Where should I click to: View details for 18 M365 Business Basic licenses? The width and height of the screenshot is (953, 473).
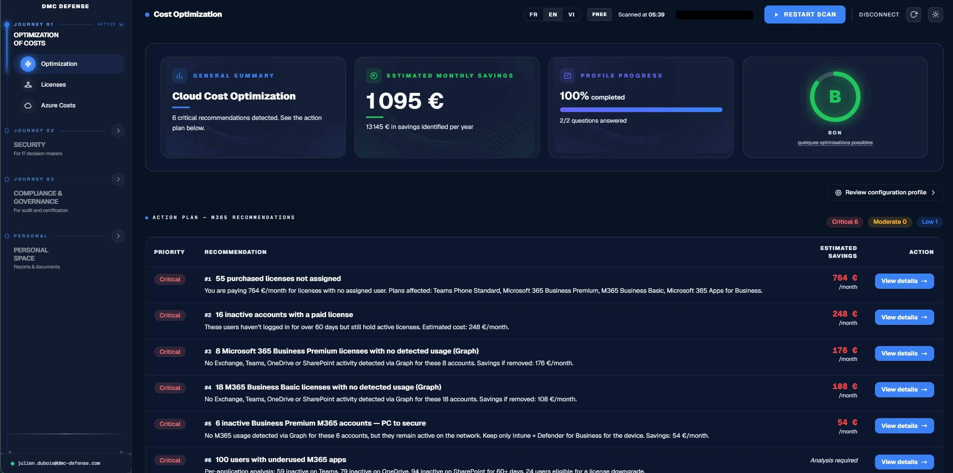[904, 390]
